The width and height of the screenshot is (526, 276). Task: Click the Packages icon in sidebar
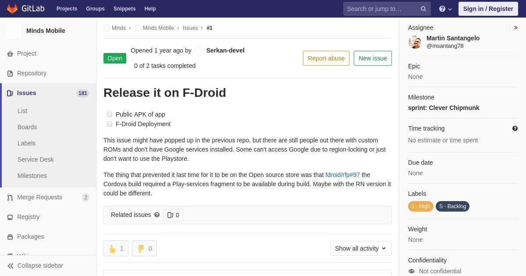pyautogui.click(x=10, y=237)
